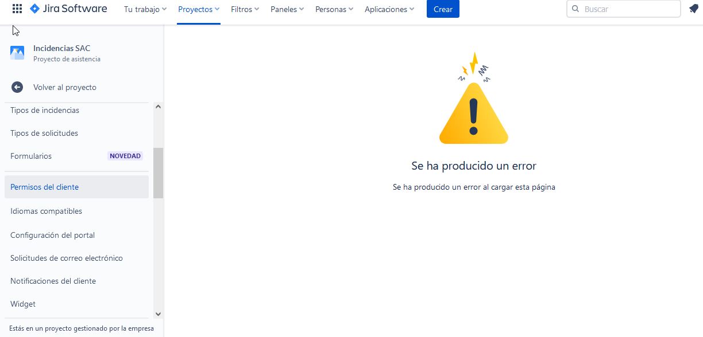Viewport: 703px width, 337px height.
Task: Click the 'Proyecto de asistencia' subtitle
Action: pyautogui.click(x=67, y=59)
